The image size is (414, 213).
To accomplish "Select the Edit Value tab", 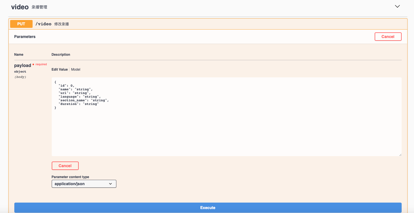I will 60,69.
